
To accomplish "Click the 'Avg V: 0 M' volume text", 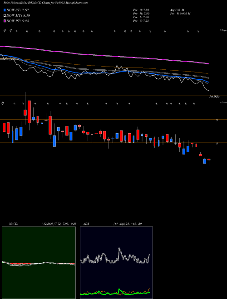I will tap(177, 10).
